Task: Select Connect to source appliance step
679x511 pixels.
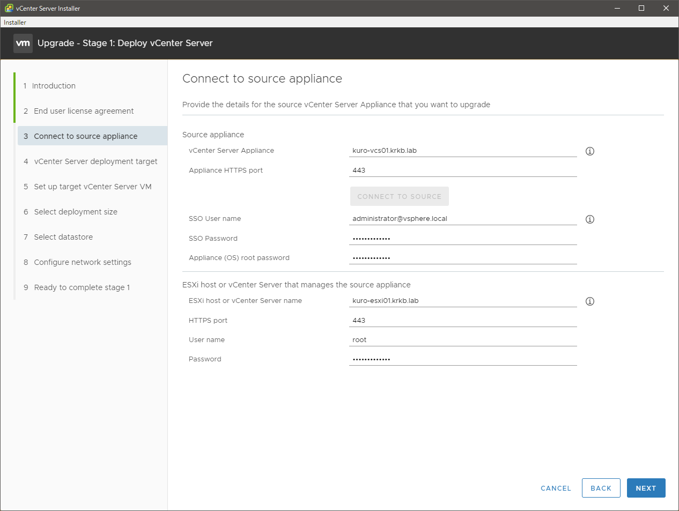Action: 86,136
